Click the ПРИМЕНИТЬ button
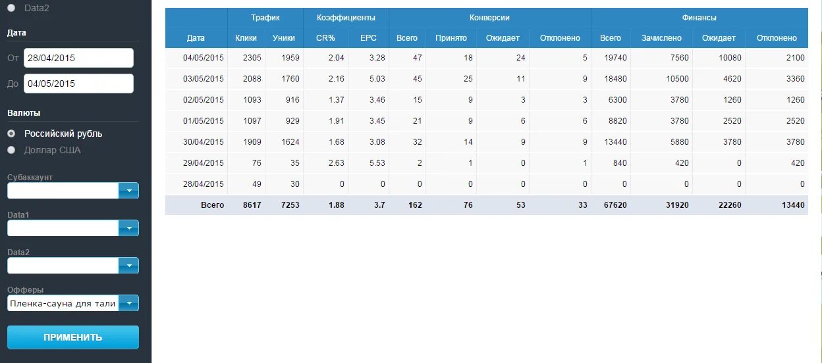Screen dimensions: 822x363 point(73,337)
